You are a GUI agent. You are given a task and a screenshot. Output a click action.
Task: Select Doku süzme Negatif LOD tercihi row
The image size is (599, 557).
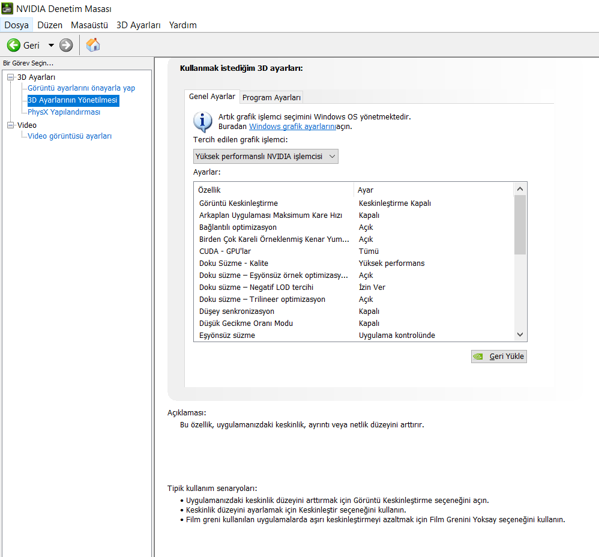pyautogui.click(x=354, y=288)
